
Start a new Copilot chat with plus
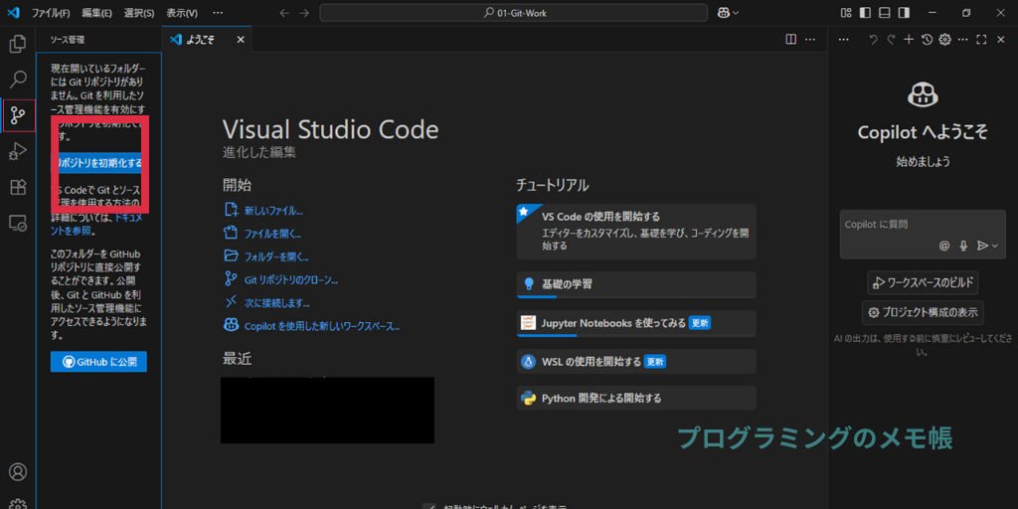click(909, 40)
